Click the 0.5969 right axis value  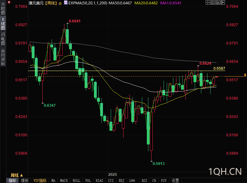pos(232,153)
